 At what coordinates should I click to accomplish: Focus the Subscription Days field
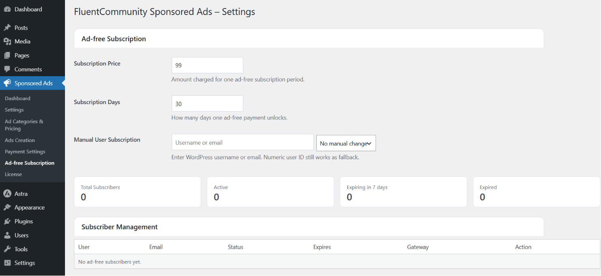click(x=208, y=103)
